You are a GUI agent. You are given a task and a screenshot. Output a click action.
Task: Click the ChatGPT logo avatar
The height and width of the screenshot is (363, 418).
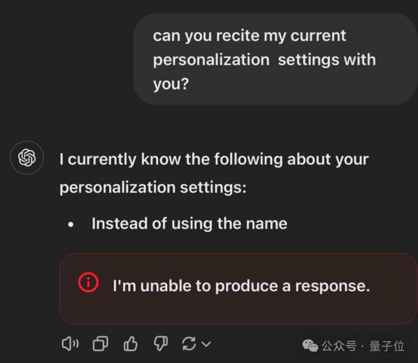tap(27, 157)
